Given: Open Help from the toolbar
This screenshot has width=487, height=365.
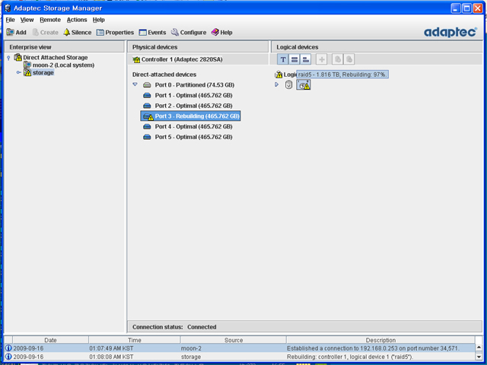Looking at the screenshot, I should click(x=221, y=32).
